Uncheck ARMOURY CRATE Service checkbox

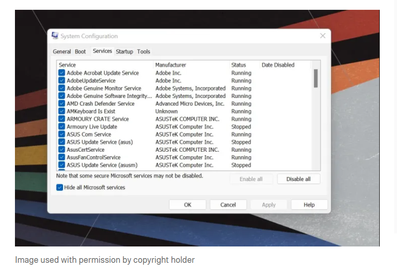point(62,119)
